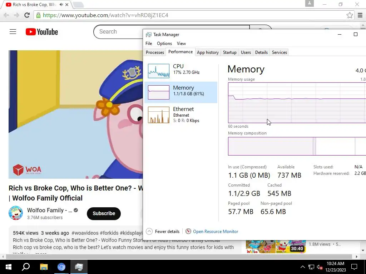Image resolution: width=366 pixels, height=274 pixels.
Task: Click the #woavideos hashtag link
Action: point(85,233)
